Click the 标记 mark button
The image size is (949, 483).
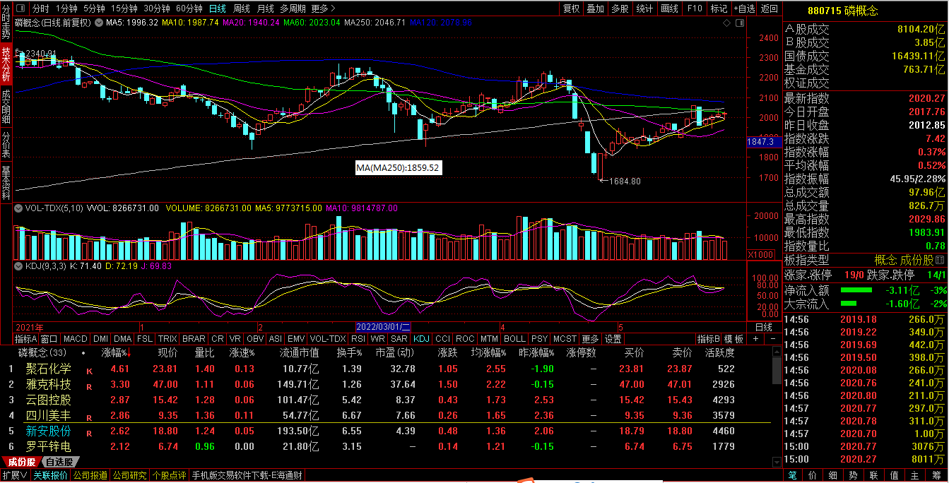click(719, 8)
